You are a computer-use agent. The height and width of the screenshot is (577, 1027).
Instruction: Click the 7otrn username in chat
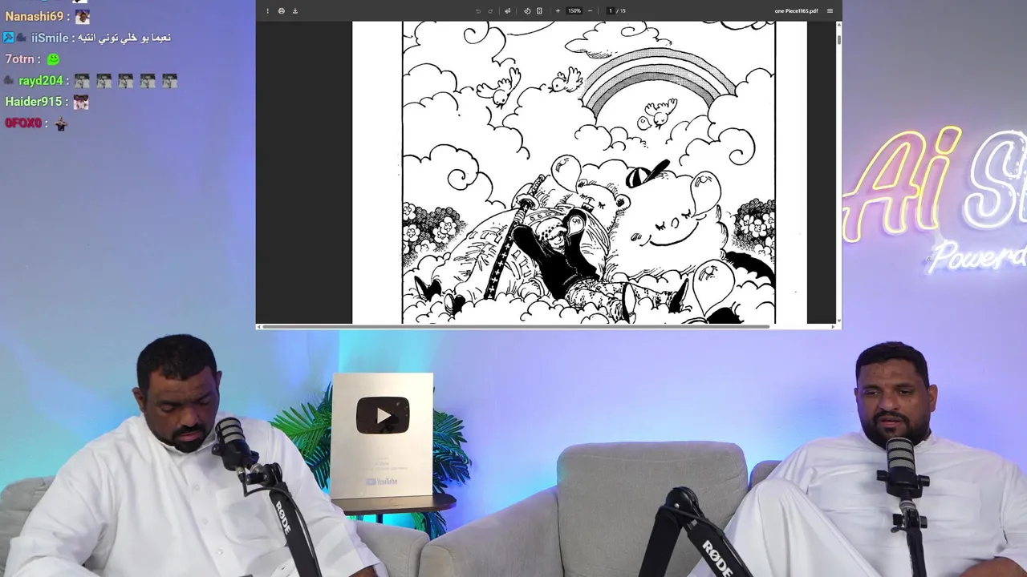(x=19, y=59)
